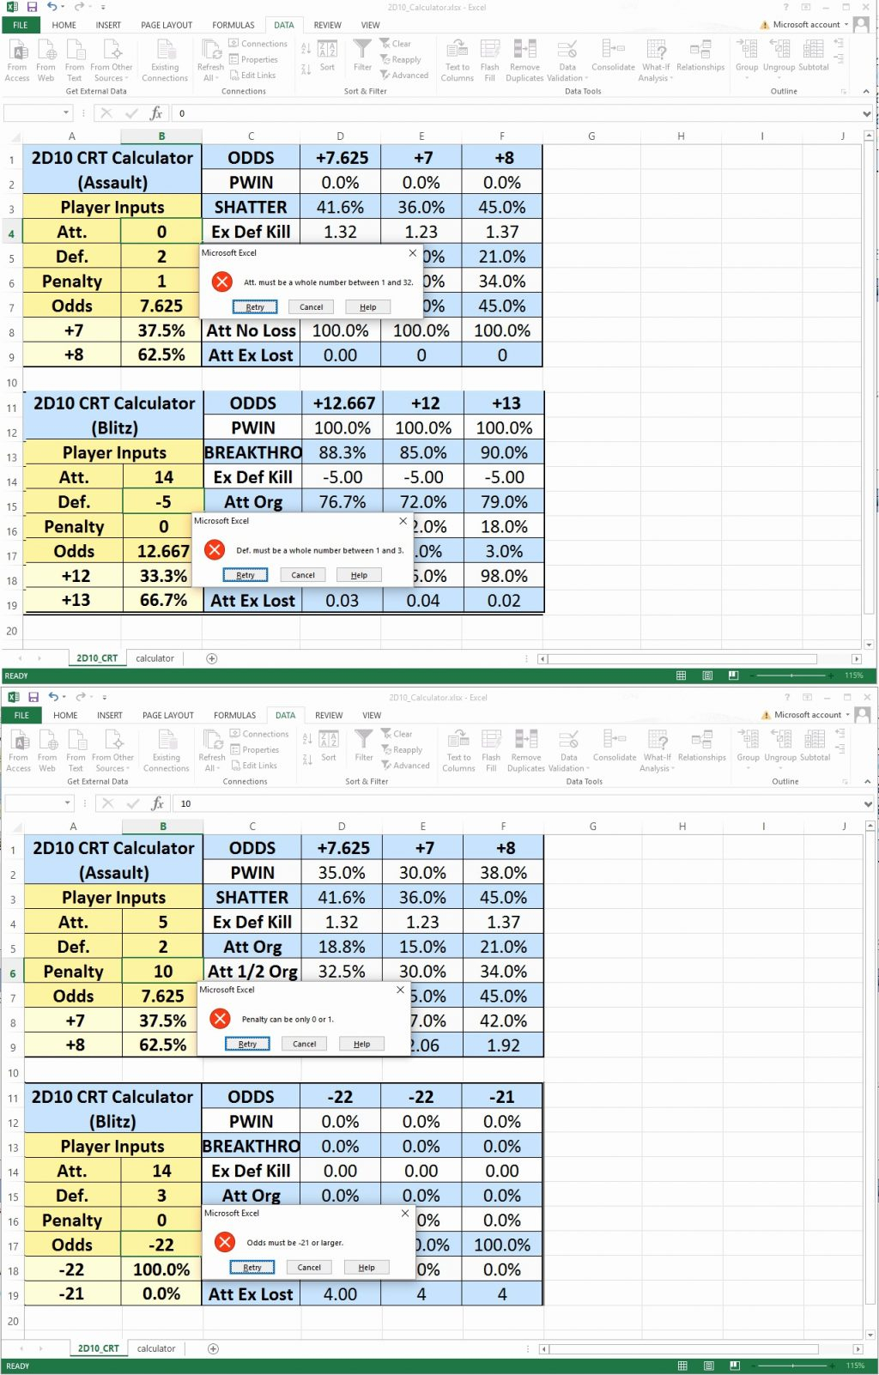
Task: Click Ungroup in the upper Excel window
Action: point(779,55)
